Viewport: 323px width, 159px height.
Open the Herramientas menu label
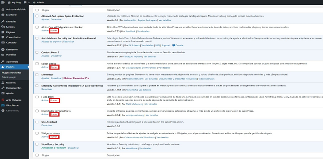pos(14,88)
